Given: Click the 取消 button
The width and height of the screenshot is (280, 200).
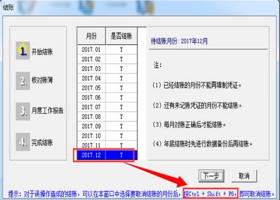Looking at the screenshot, I should coord(244,176).
